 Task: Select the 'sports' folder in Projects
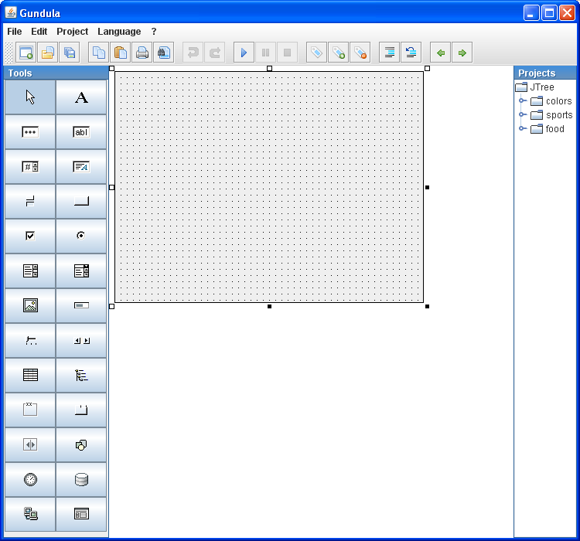click(x=551, y=115)
